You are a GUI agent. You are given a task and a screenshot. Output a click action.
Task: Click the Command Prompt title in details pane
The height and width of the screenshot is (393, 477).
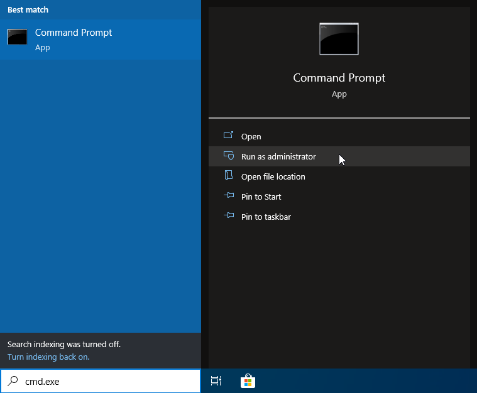339,78
